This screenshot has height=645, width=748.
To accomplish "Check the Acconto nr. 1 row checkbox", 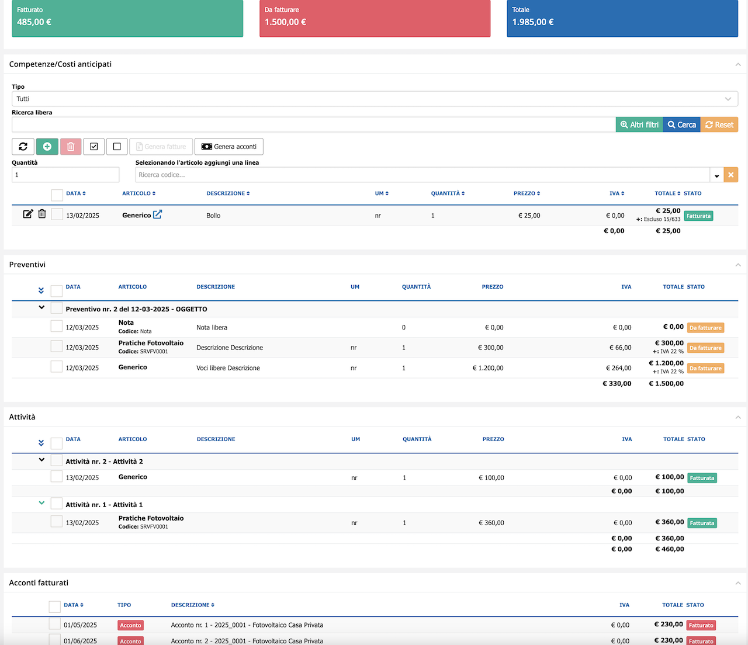I will point(54,624).
